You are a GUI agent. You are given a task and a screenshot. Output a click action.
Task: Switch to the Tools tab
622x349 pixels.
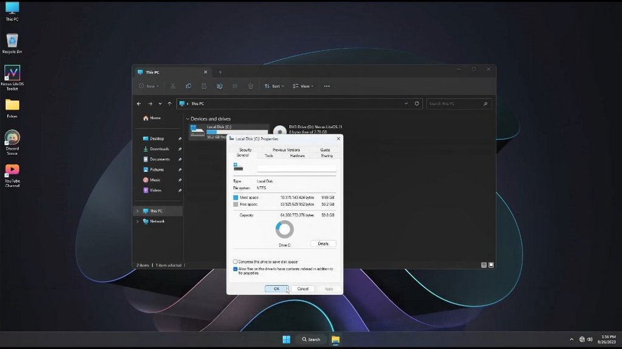coord(269,156)
